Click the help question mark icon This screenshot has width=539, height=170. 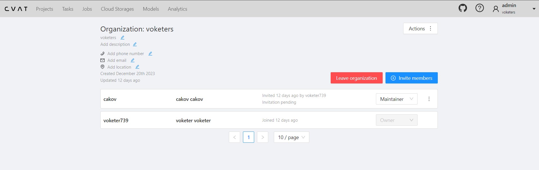(479, 8)
